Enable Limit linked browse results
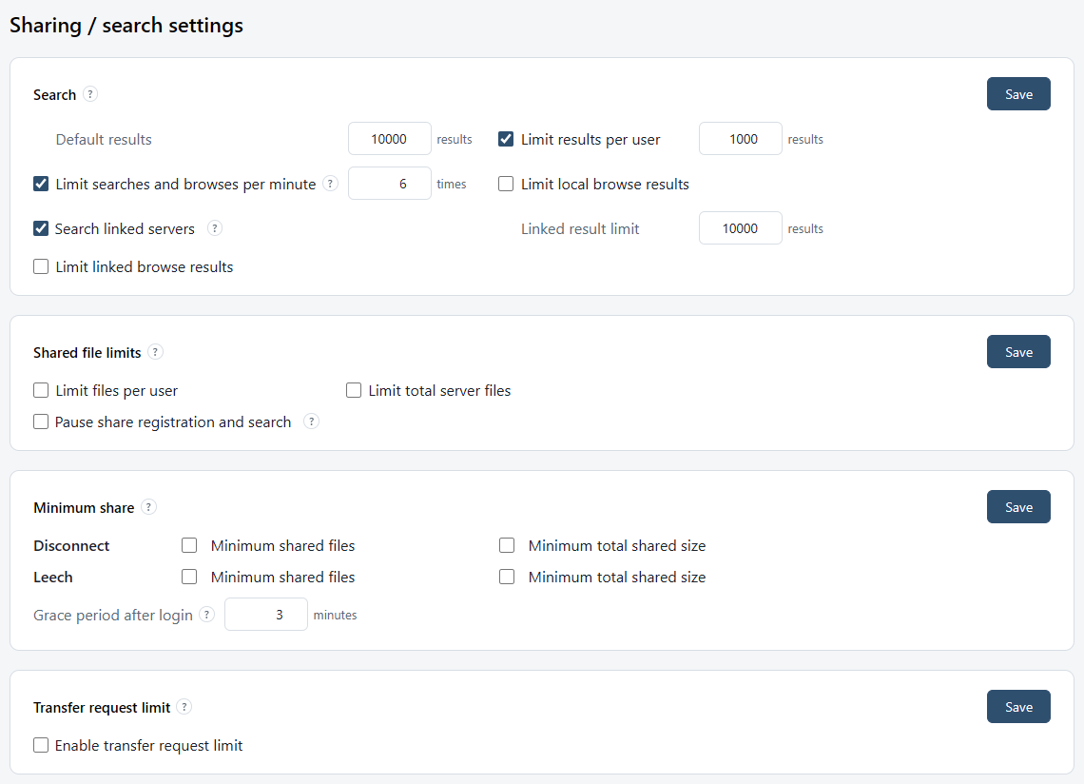This screenshot has height=784, width=1084. pos(41,266)
